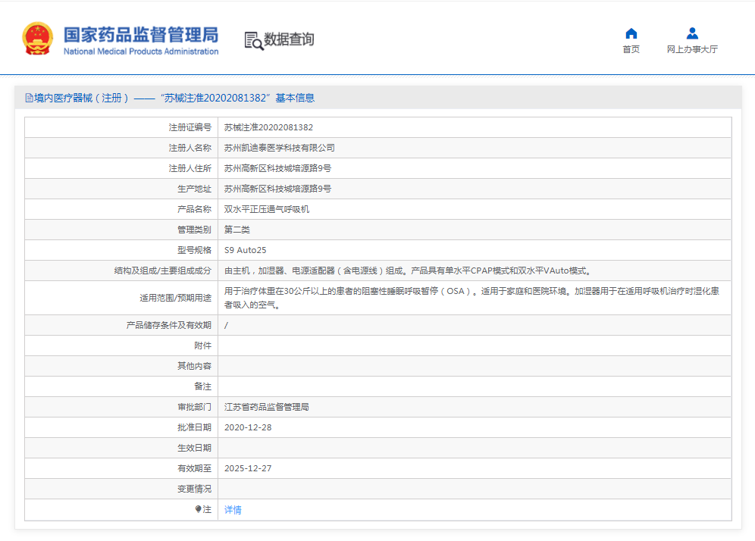Click the approval date 2020-12-28
Viewport: 755px width, 541px height.
click(248, 427)
